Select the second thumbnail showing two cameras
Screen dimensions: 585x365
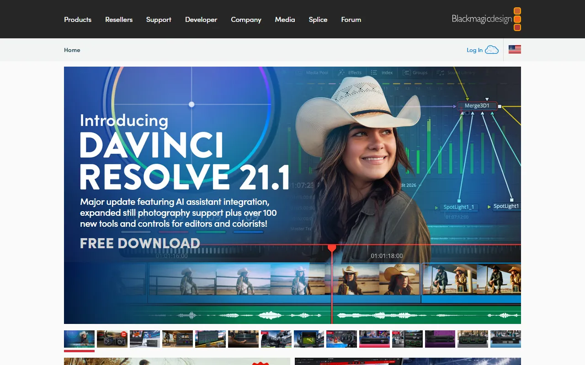pyautogui.click(x=112, y=339)
